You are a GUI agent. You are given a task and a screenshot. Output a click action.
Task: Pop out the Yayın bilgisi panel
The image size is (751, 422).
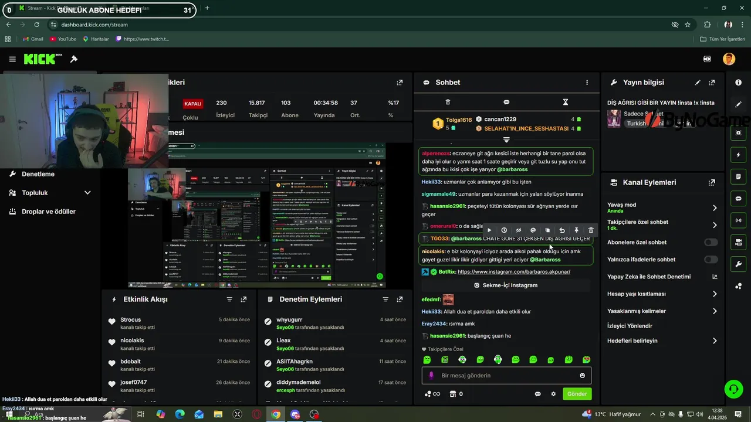pyautogui.click(x=712, y=83)
